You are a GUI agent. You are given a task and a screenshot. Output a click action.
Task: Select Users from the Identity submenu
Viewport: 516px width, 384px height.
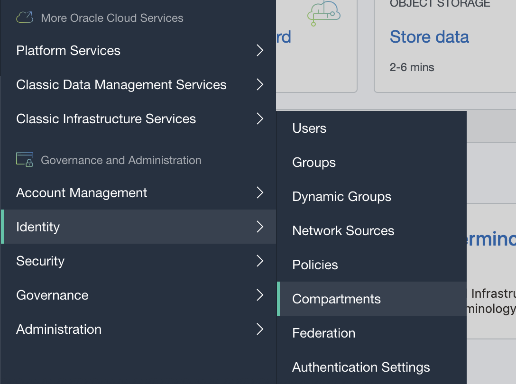[309, 128]
